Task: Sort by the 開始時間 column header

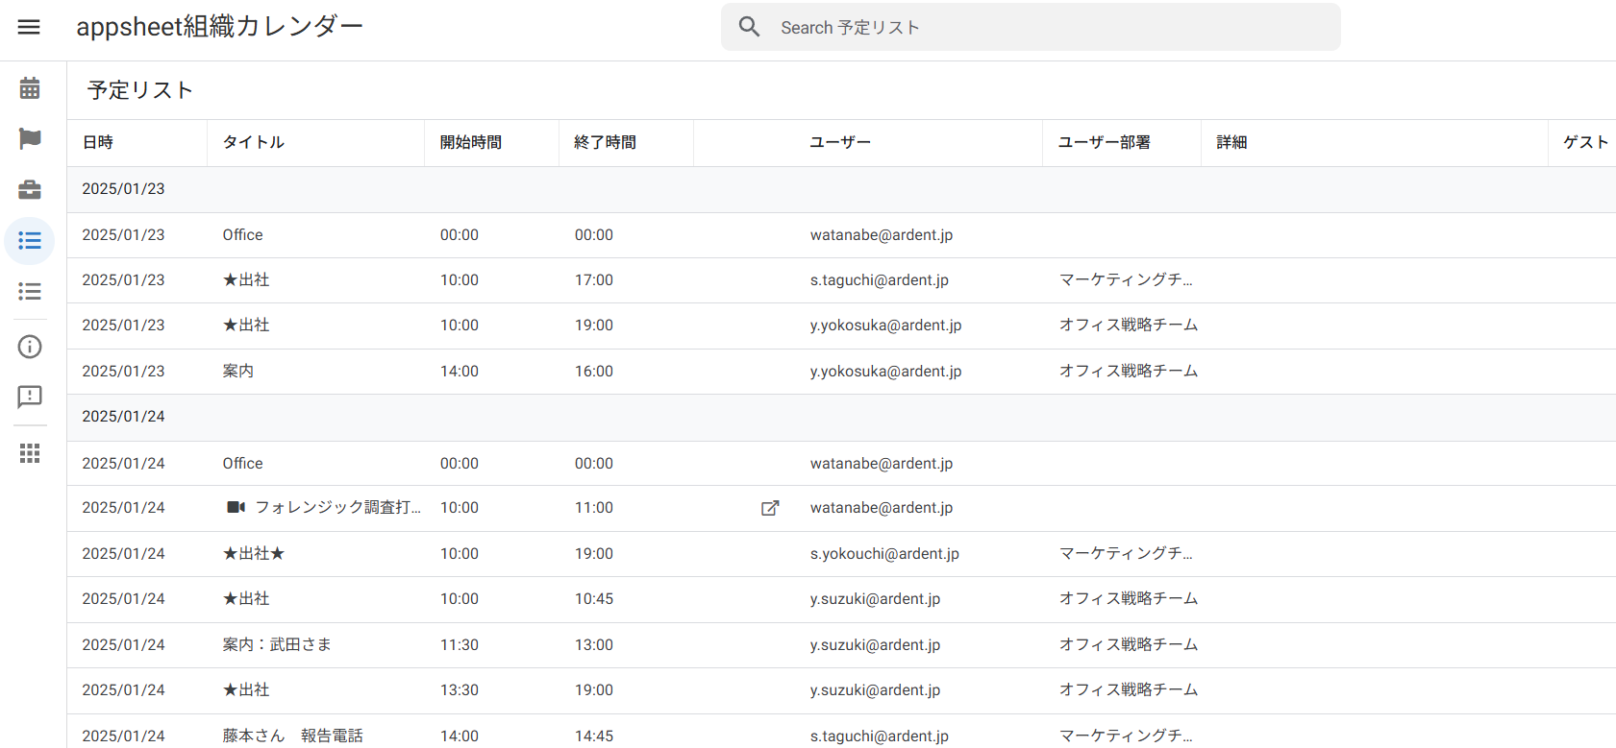Action: pyautogui.click(x=471, y=142)
